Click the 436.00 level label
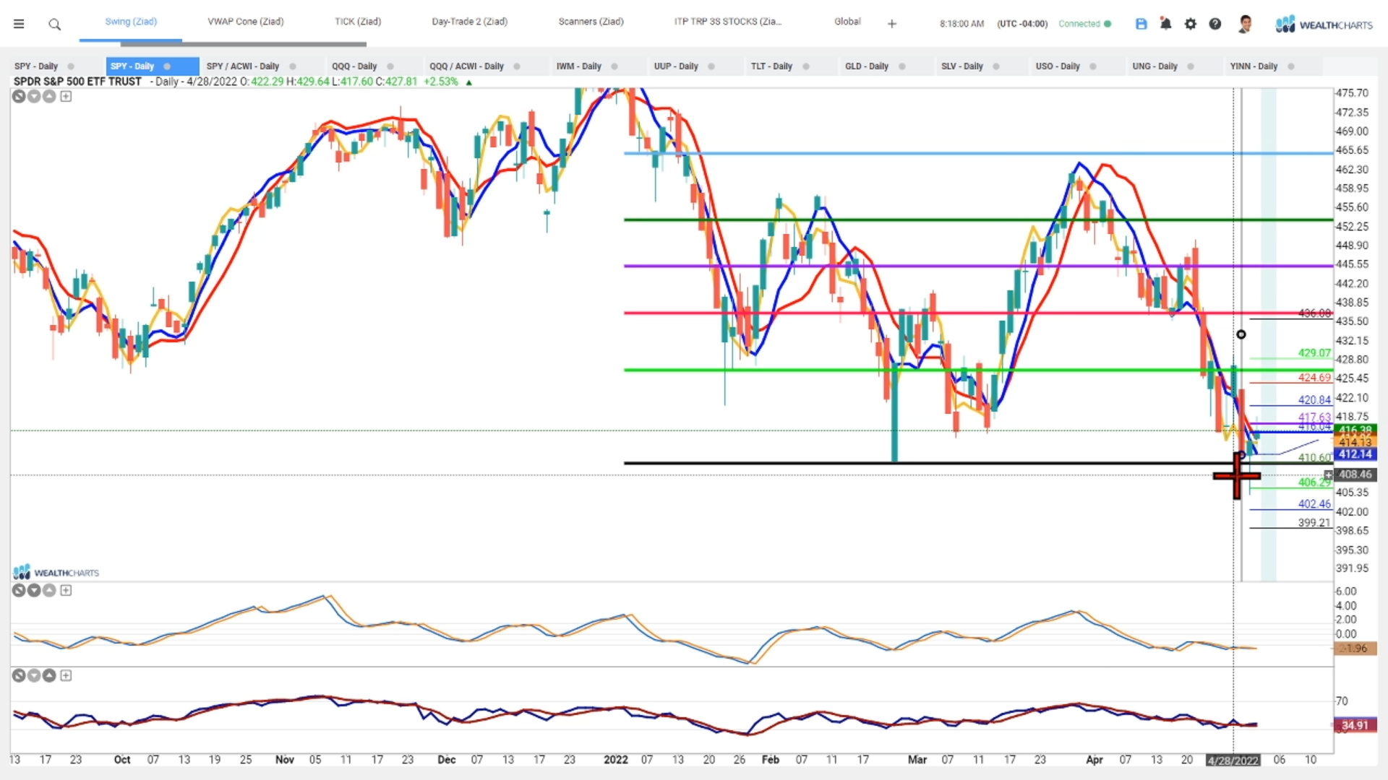This screenshot has height=780, width=1388. [x=1314, y=313]
